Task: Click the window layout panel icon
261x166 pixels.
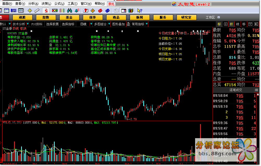Action: click(x=124, y=11)
